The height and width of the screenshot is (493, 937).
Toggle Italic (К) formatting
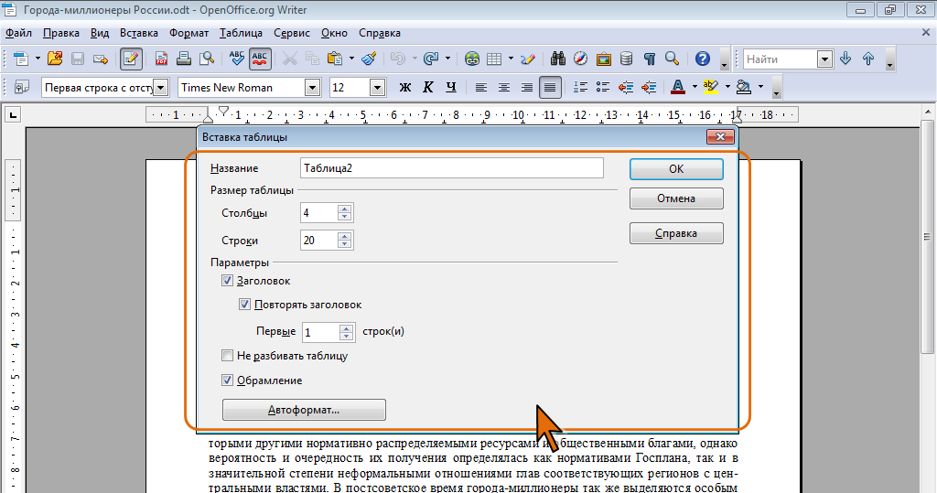click(428, 87)
